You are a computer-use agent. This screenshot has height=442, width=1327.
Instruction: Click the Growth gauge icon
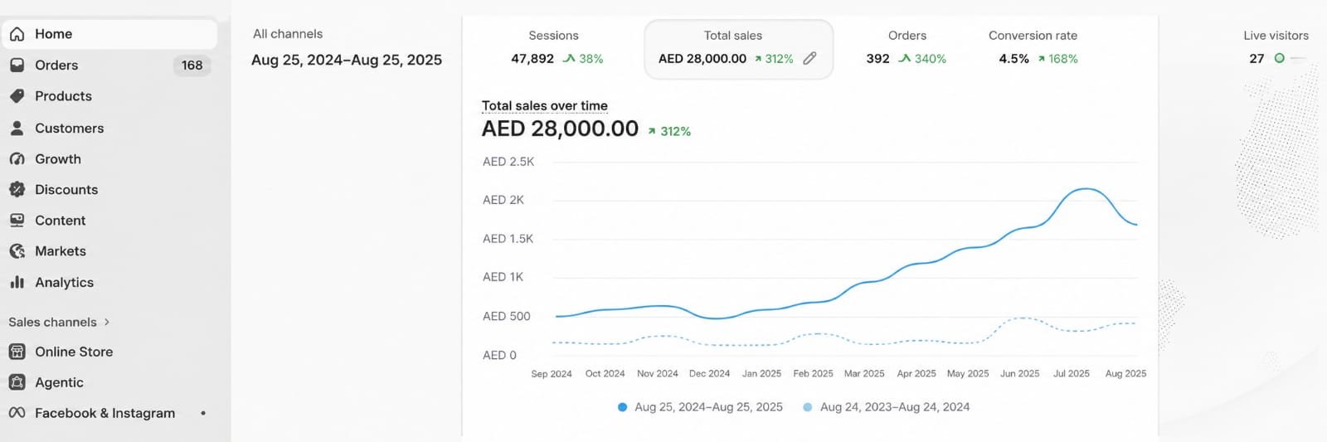pos(17,158)
